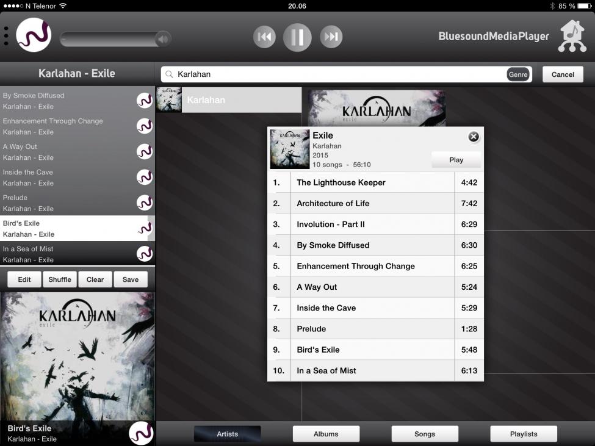Click the Karlahan search field
595x446 pixels.
346,74
